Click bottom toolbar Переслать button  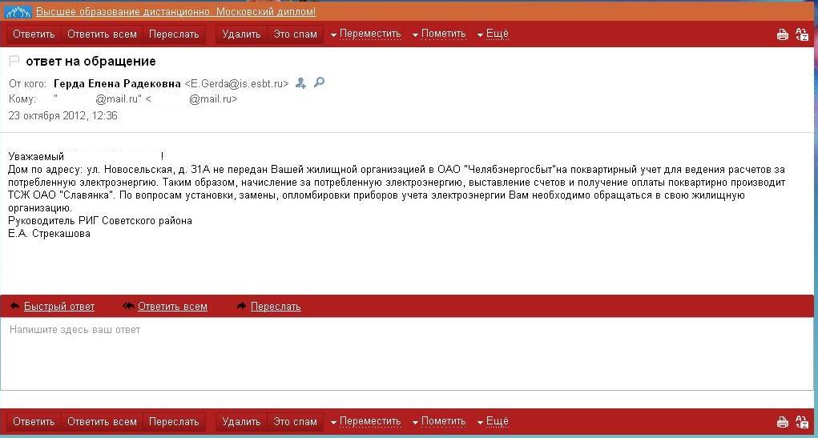click(x=174, y=422)
